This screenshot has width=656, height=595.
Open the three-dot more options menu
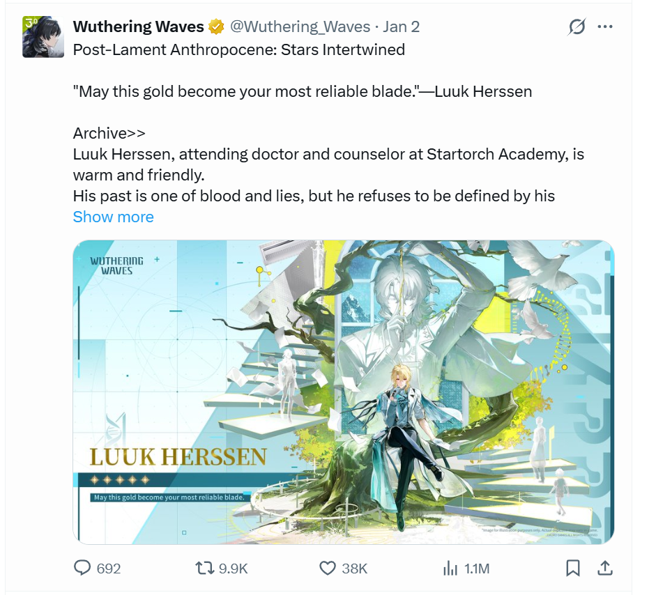click(605, 26)
